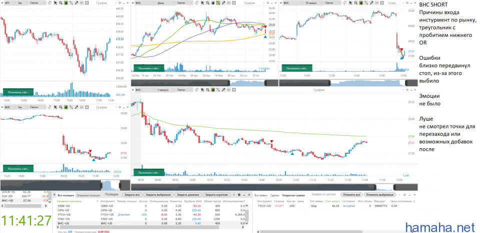Click Отменить выбранные button

379,195
